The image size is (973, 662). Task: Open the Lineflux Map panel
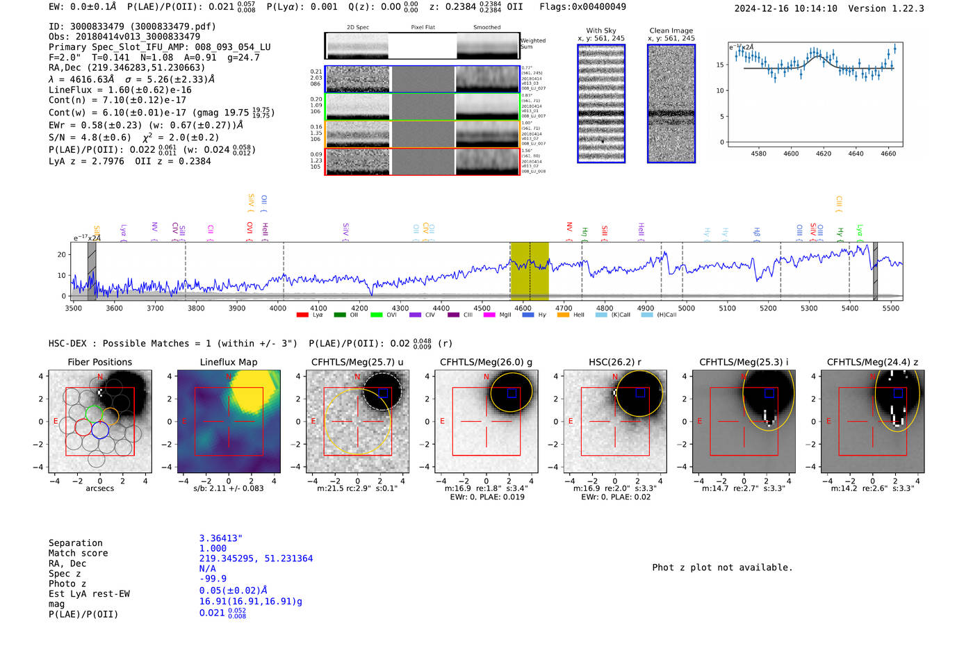tap(229, 421)
